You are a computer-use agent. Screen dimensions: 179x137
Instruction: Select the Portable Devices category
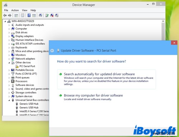click(25, 70)
